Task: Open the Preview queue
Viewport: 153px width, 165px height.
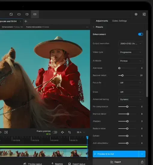Action: pos(33,164)
